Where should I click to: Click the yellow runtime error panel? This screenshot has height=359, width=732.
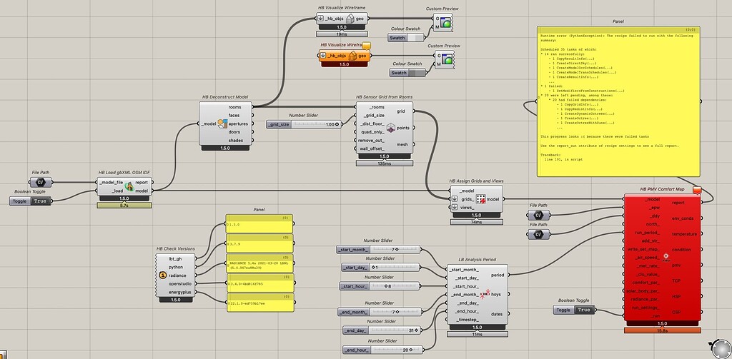pyautogui.click(x=618, y=100)
